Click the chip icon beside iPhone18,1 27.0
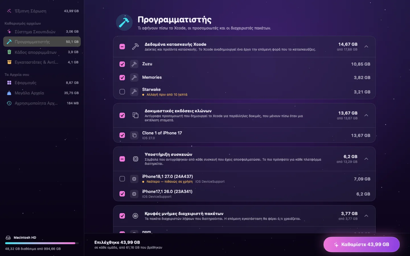410x256 pixels. pyautogui.click(x=134, y=179)
